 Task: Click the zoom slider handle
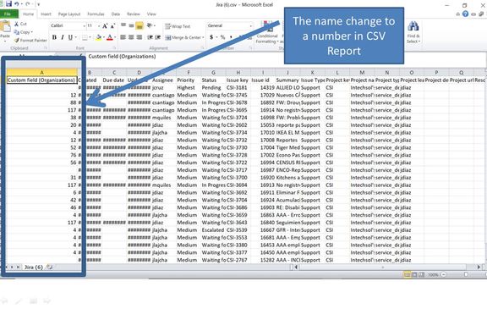point(466,275)
